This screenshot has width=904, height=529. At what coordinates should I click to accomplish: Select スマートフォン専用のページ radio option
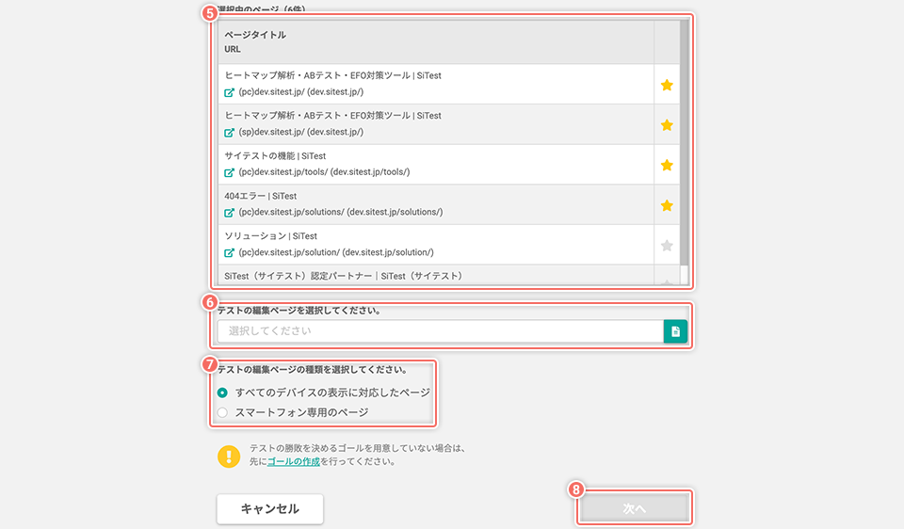222,412
